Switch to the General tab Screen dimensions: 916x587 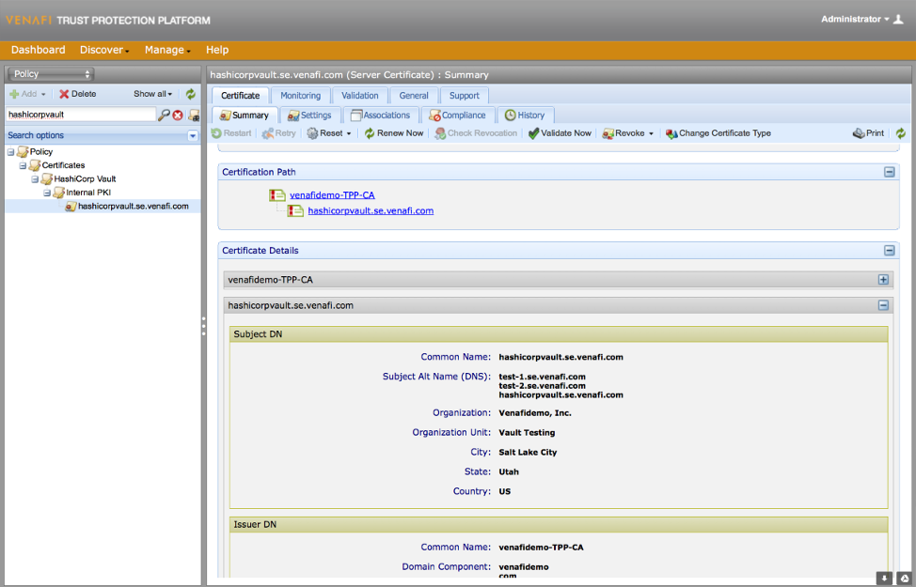[x=414, y=95]
